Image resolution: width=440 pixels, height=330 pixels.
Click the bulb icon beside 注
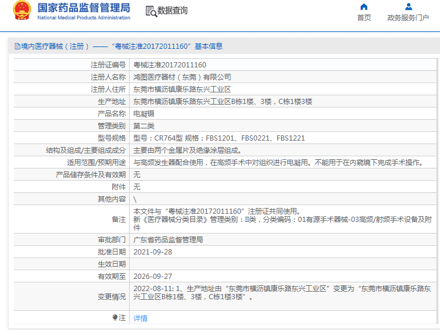pos(115,317)
